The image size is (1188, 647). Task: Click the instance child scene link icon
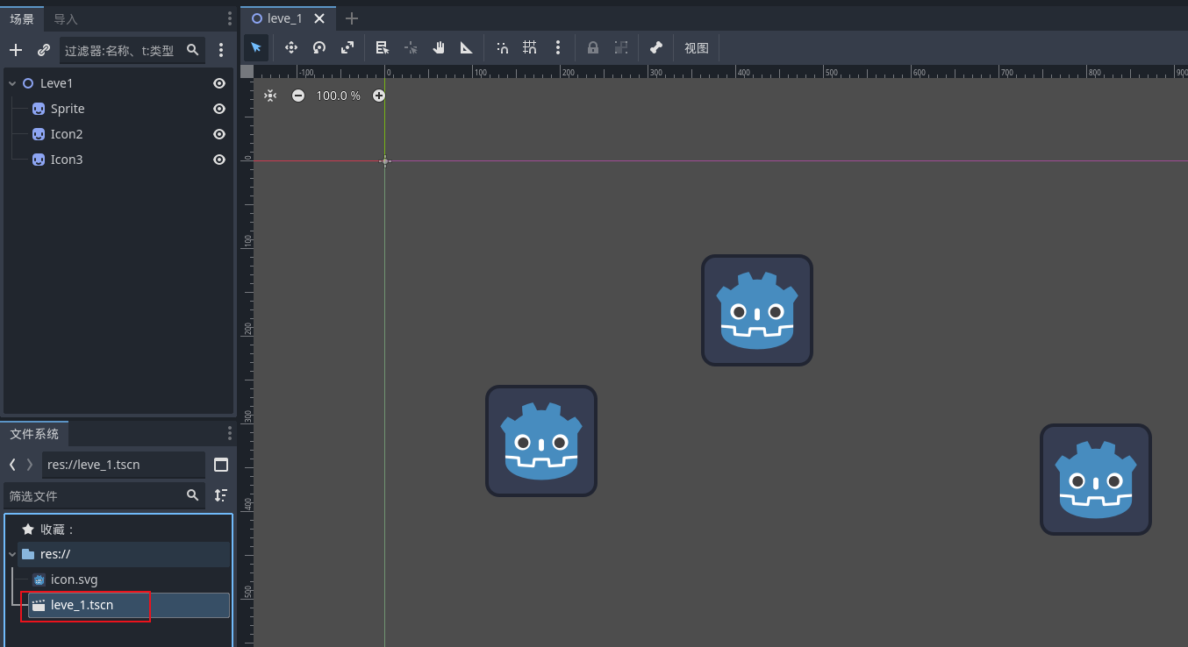tap(44, 50)
